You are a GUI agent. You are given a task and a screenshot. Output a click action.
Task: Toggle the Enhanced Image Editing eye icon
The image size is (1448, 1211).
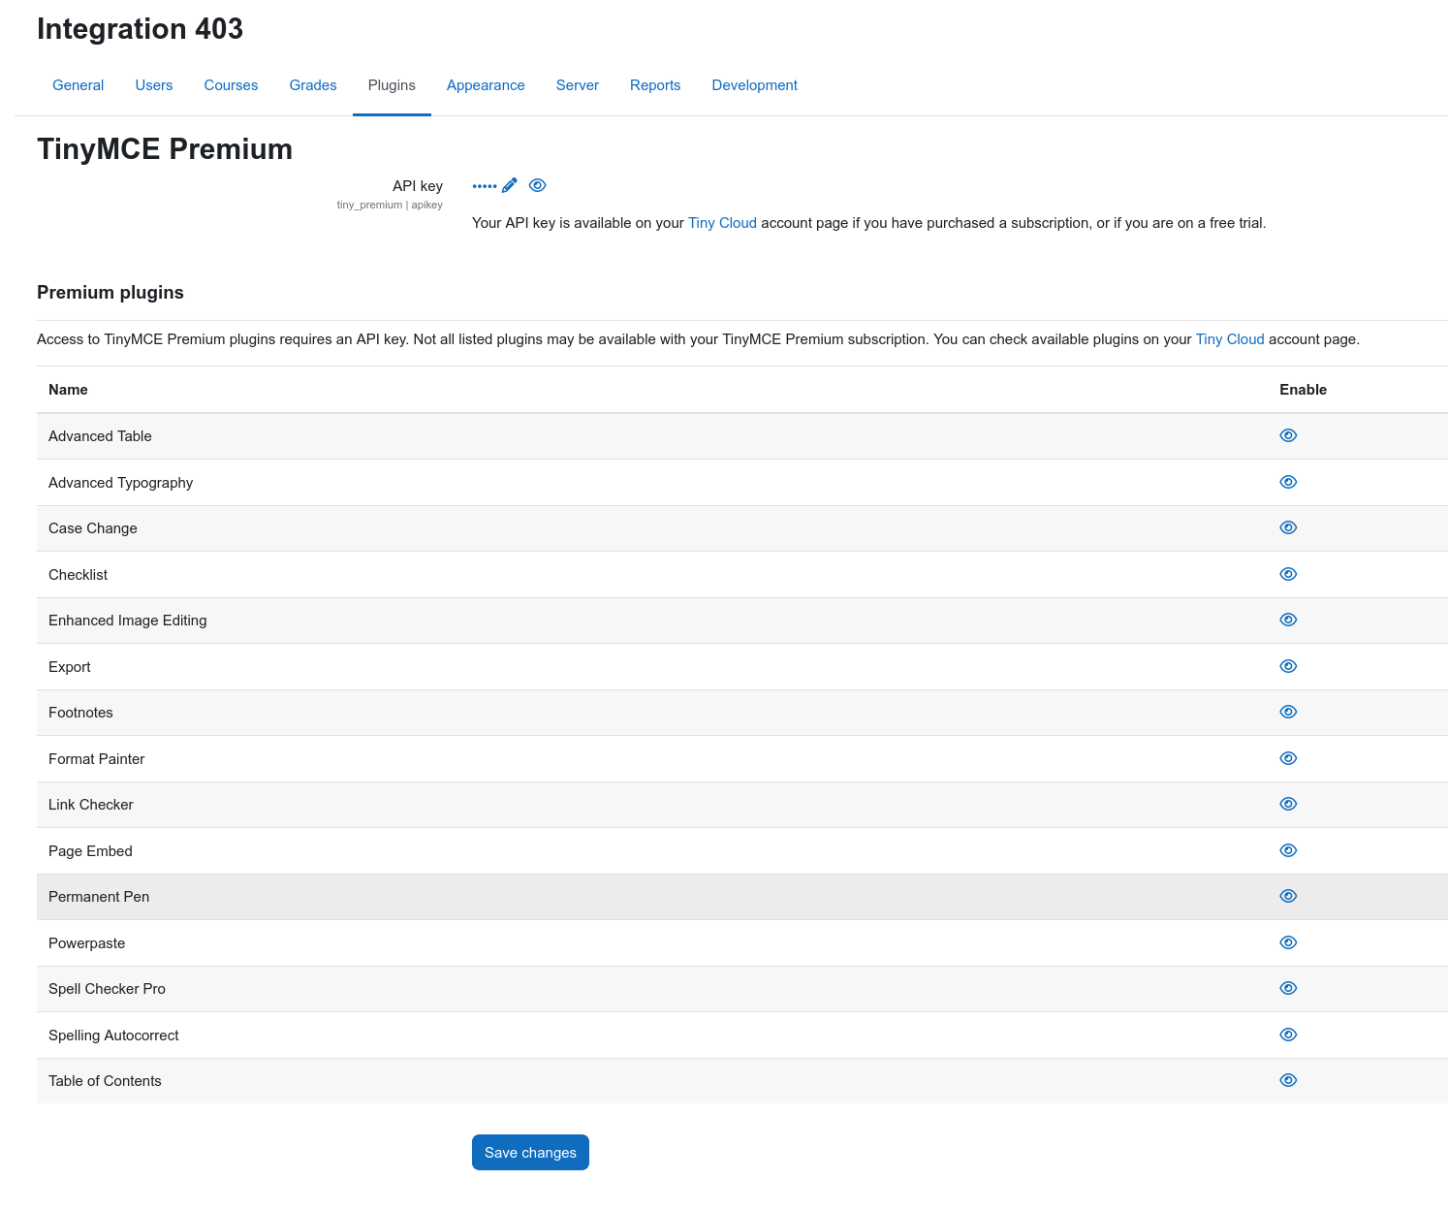(1288, 620)
